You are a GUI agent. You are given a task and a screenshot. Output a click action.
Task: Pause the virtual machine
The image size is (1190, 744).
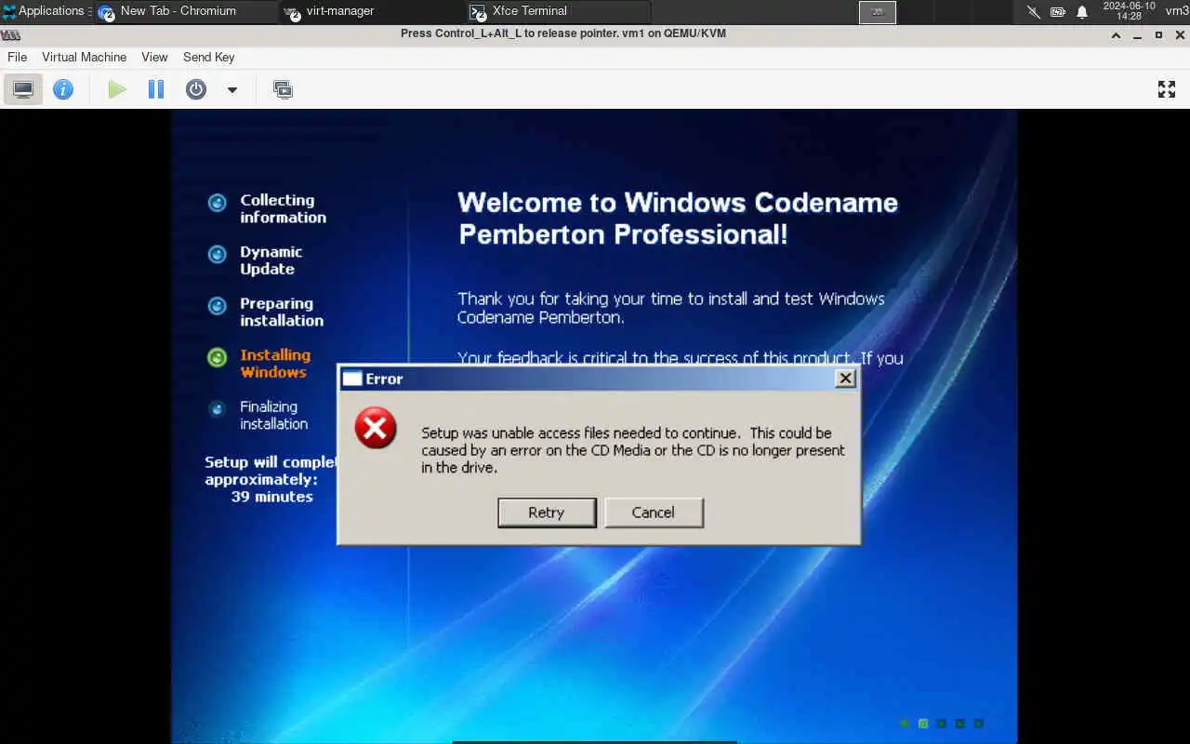[156, 89]
